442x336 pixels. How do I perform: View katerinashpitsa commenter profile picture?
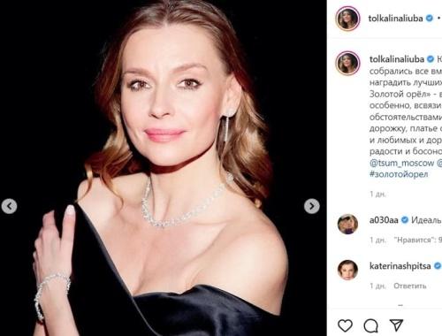coord(347,270)
